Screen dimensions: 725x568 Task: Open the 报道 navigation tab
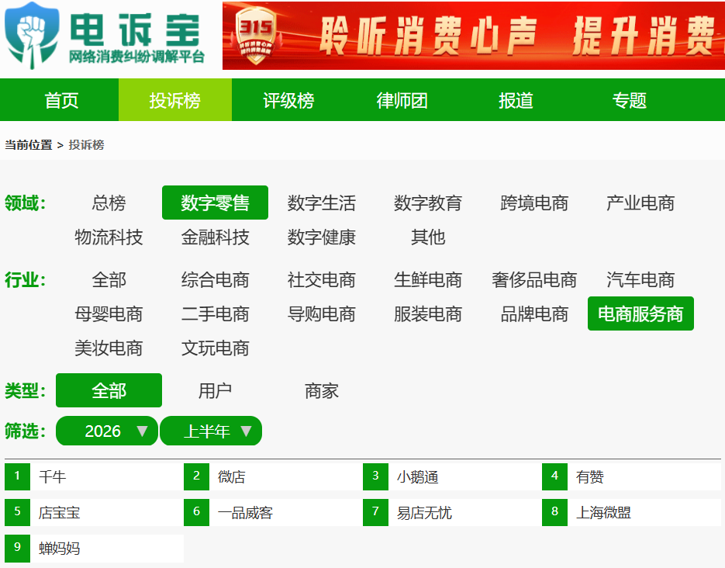pyautogui.click(x=516, y=100)
